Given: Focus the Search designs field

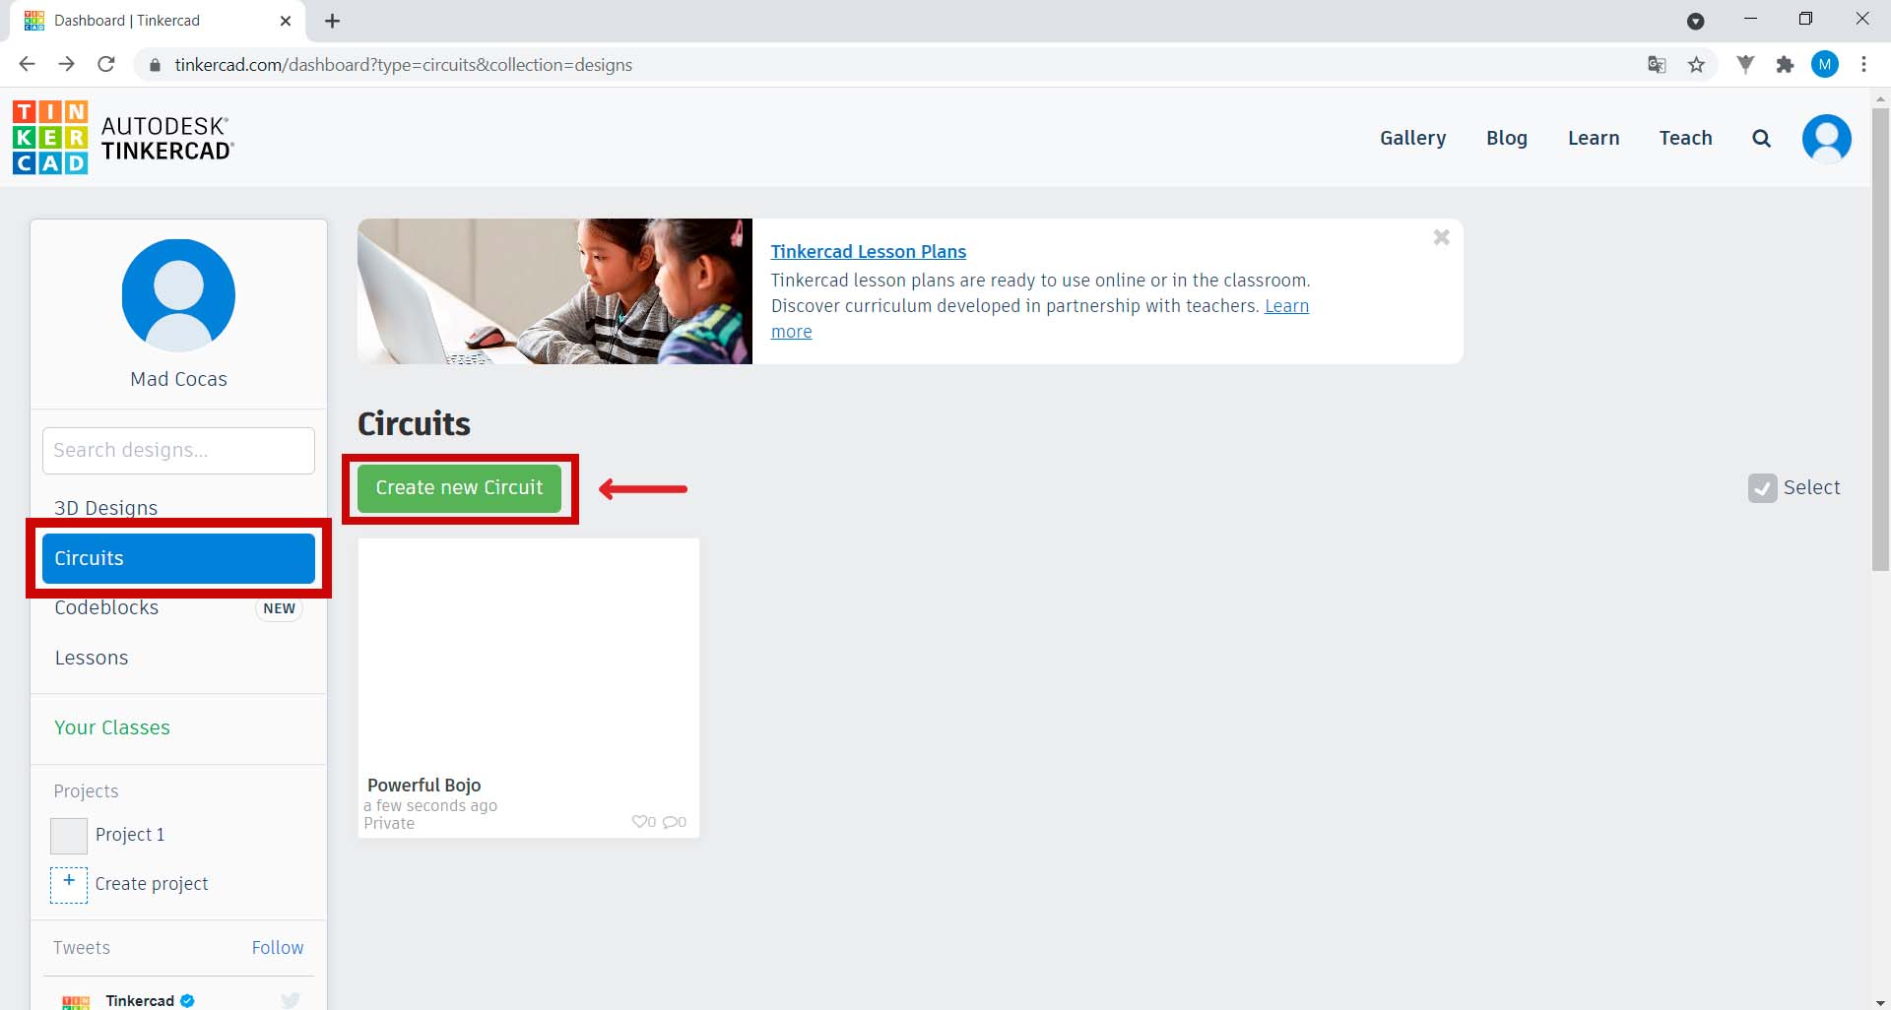Looking at the screenshot, I should [x=178, y=450].
